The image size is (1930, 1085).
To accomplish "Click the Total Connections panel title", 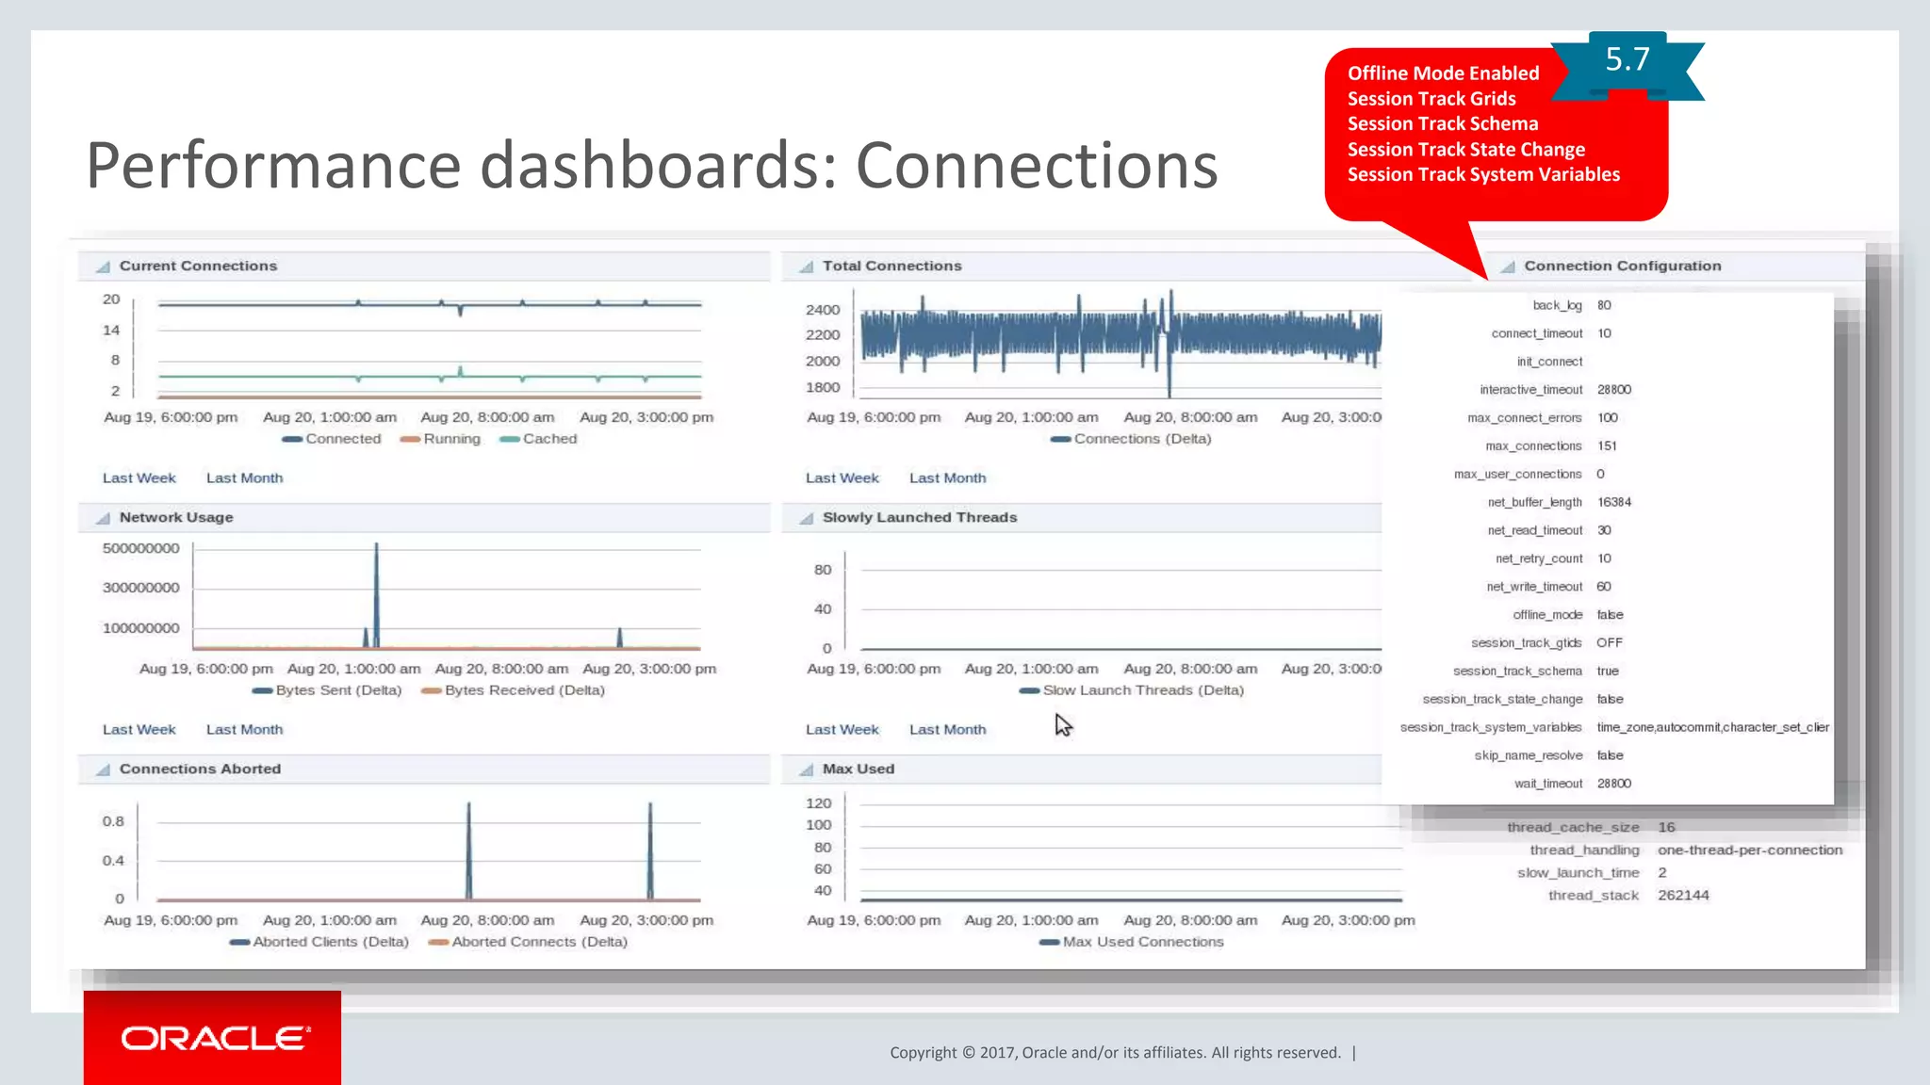I will 892,267.
